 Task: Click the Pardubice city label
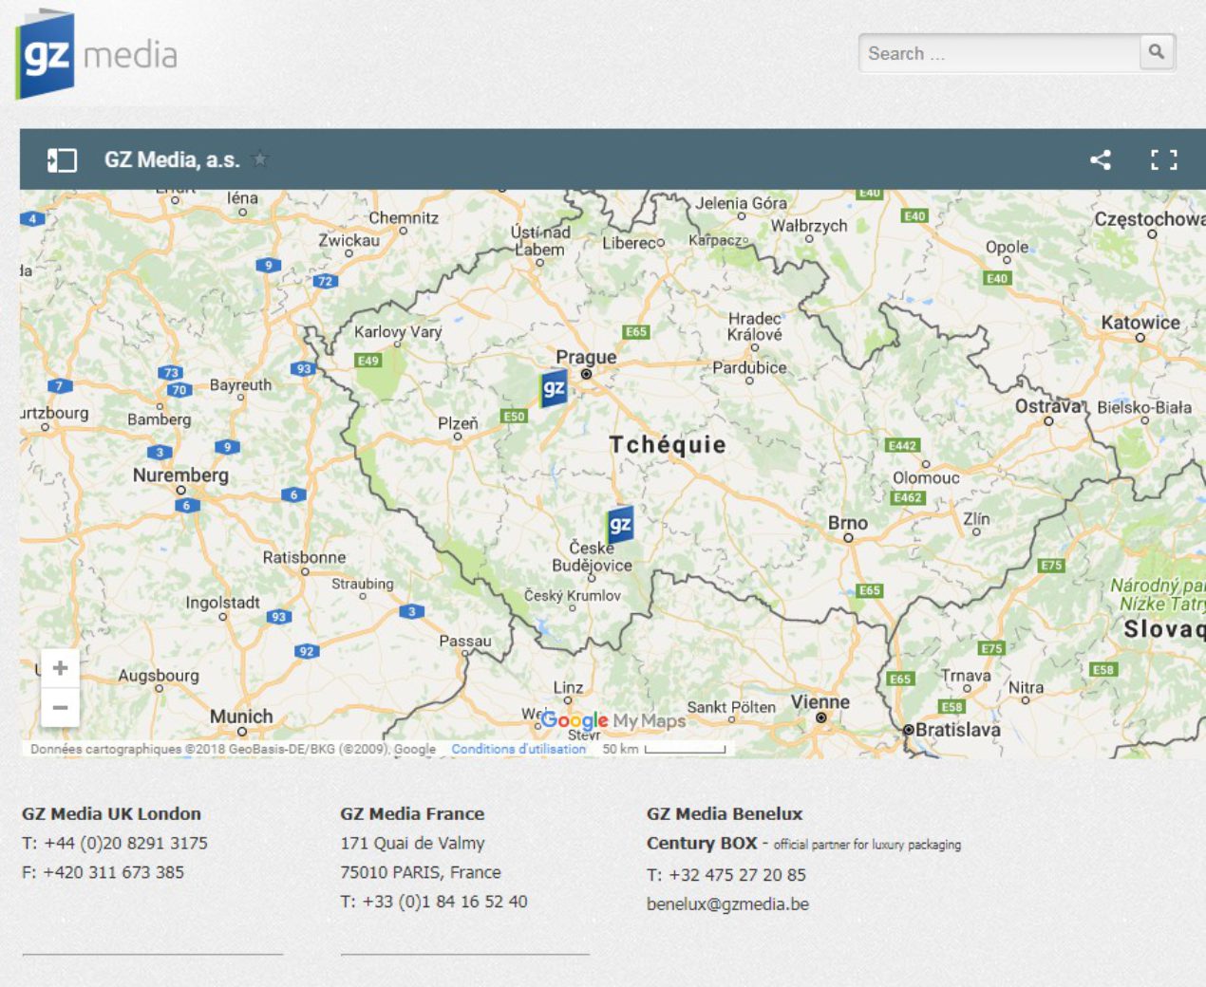pyautogui.click(x=749, y=367)
